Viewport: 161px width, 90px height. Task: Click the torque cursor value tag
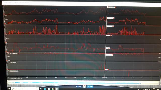pyautogui.click(x=107, y=69)
